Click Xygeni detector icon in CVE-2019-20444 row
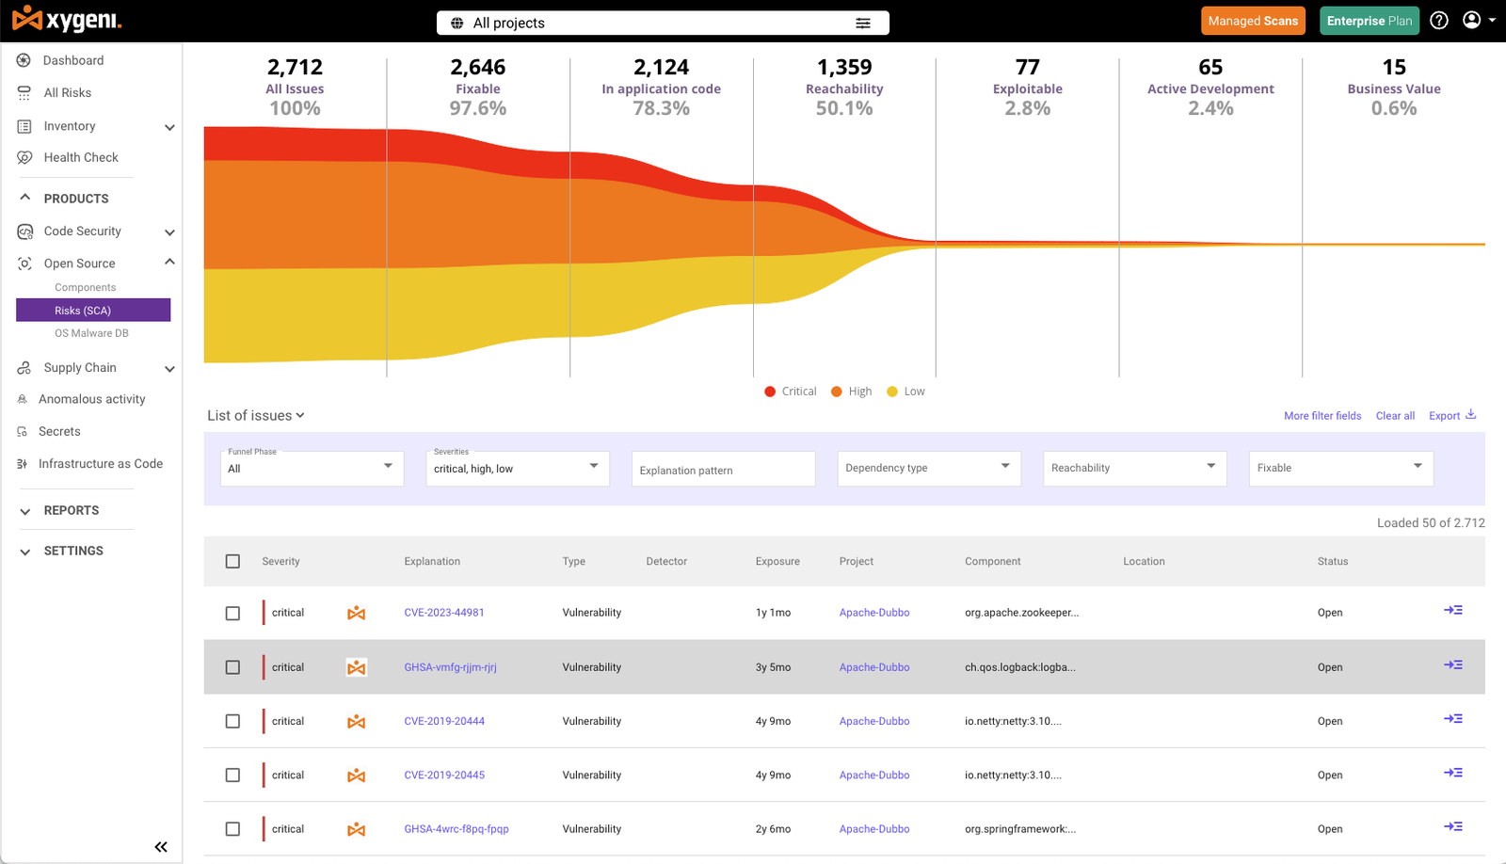 [x=356, y=722]
